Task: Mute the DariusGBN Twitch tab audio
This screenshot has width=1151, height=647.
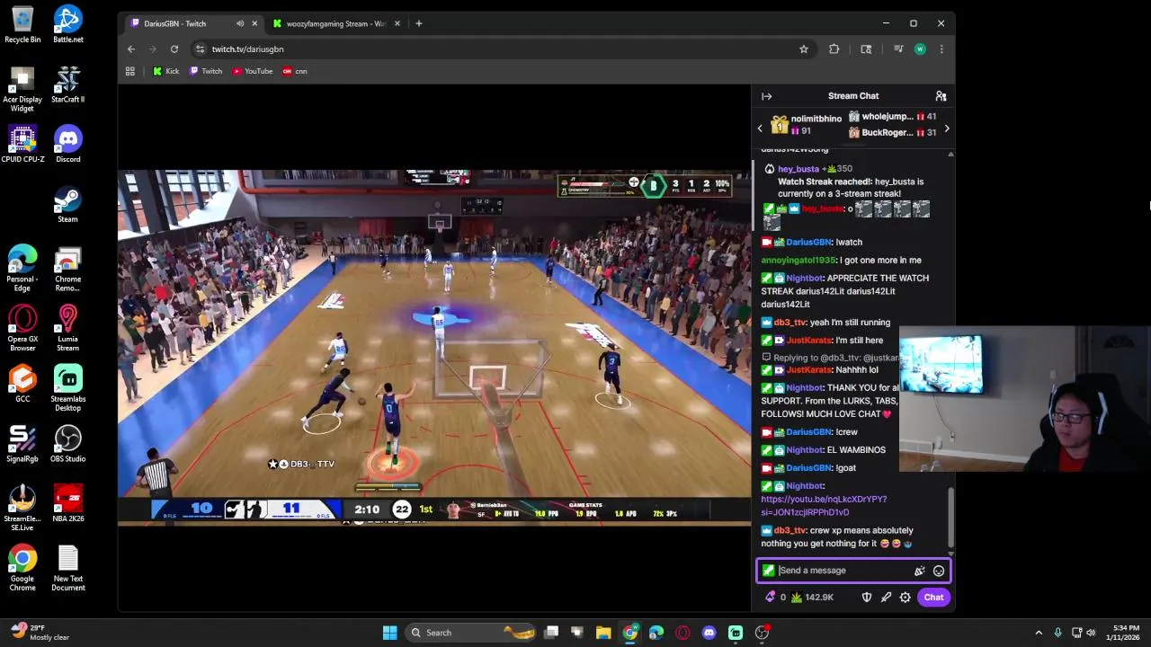Action: [x=240, y=23]
